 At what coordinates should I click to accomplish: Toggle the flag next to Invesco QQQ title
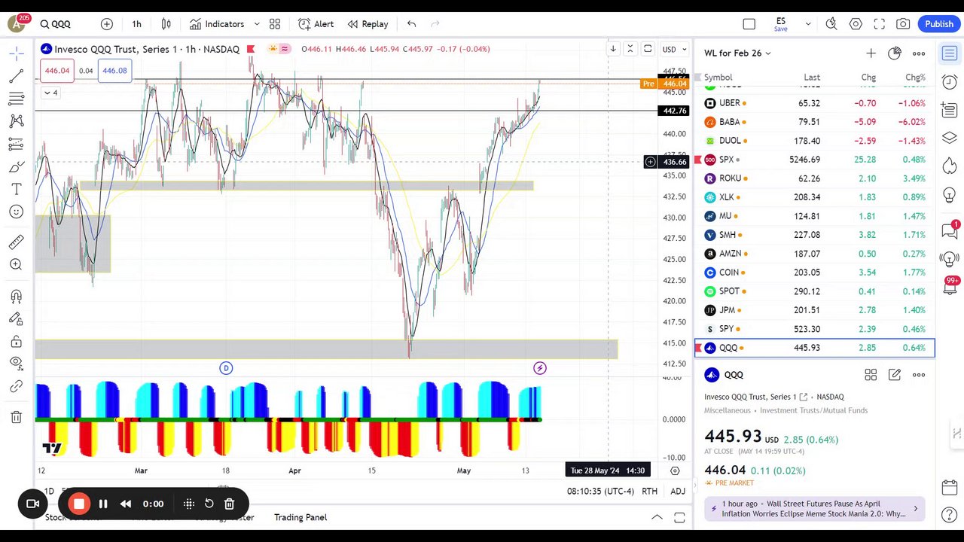coord(251,49)
